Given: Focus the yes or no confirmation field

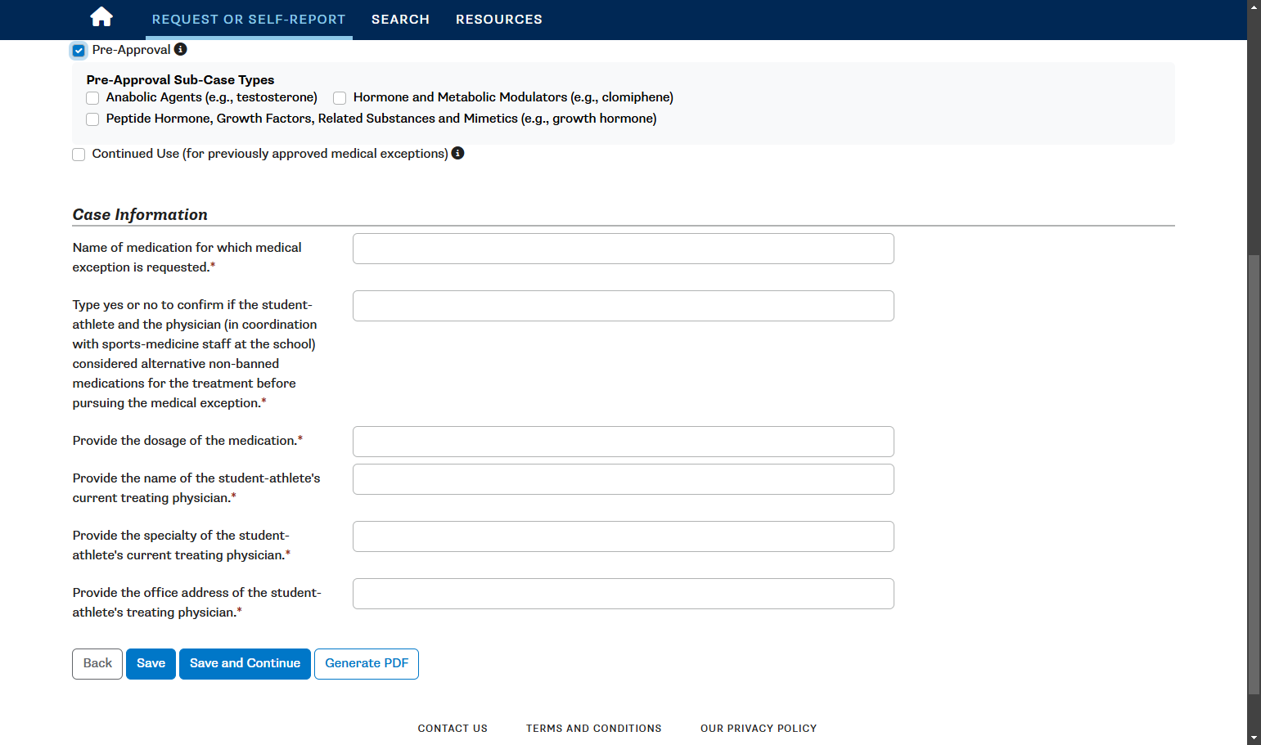Looking at the screenshot, I should pos(624,306).
